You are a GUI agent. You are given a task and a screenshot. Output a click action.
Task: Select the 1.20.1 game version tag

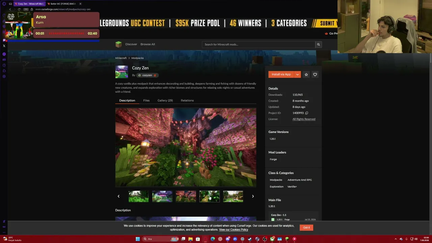coord(272,139)
